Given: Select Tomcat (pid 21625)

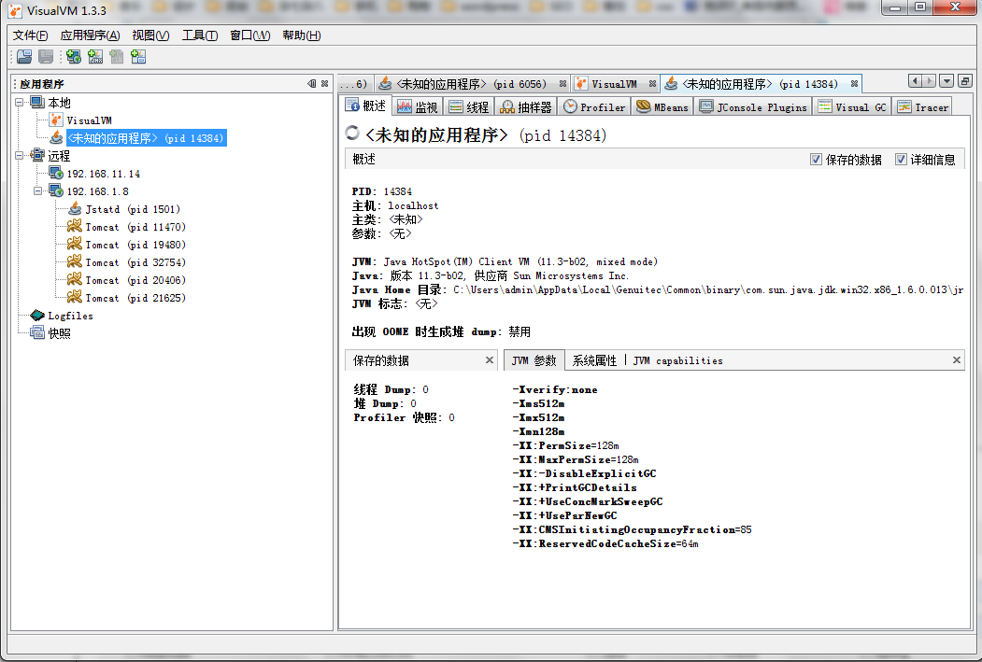Looking at the screenshot, I should click(135, 299).
